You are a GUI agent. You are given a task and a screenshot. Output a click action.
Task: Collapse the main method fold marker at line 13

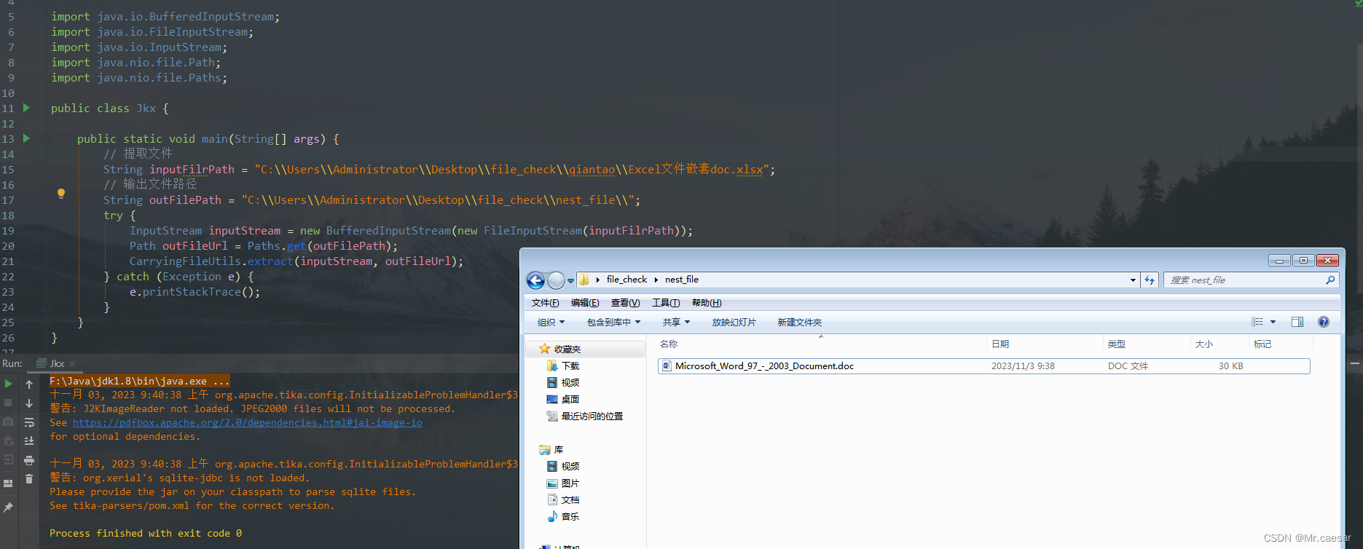click(x=46, y=138)
